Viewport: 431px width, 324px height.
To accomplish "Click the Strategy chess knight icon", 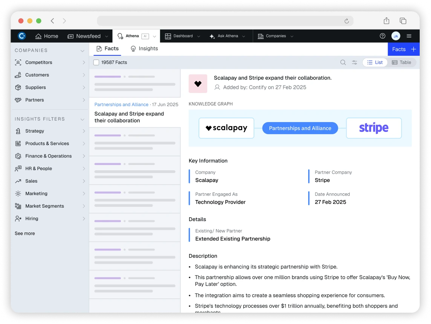I will (18, 131).
